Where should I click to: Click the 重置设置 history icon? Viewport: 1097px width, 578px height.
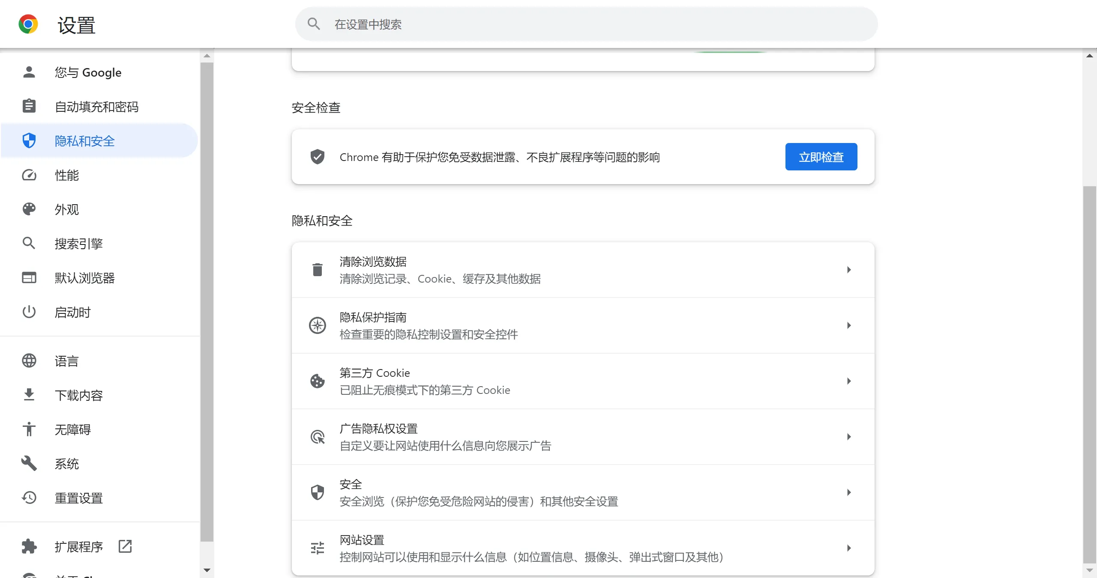coord(29,498)
